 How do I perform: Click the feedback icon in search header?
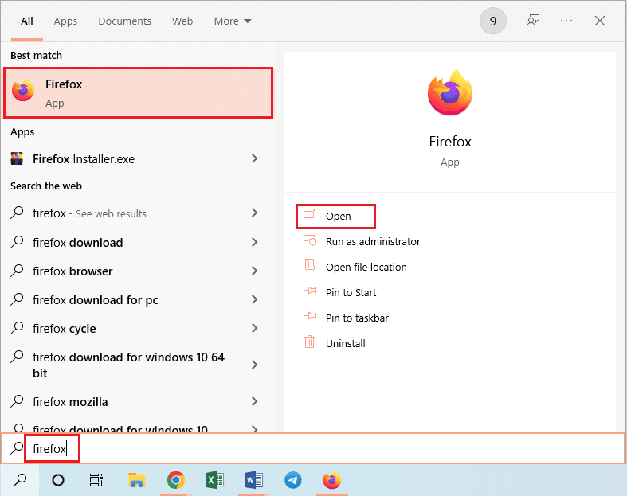(x=533, y=21)
